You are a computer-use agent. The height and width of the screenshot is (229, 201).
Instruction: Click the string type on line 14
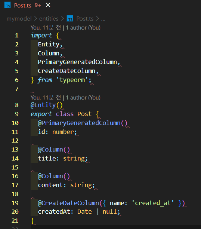pyautogui.click(x=74, y=159)
